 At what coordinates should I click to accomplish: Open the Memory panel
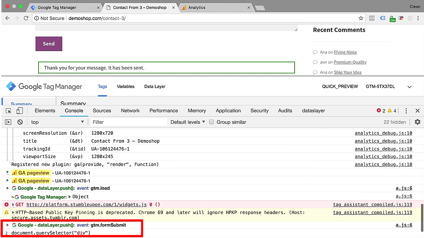click(197, 111)
